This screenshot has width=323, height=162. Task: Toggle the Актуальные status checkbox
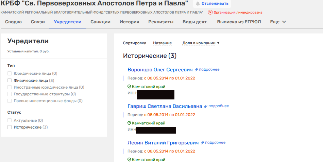tap(10, 120)
